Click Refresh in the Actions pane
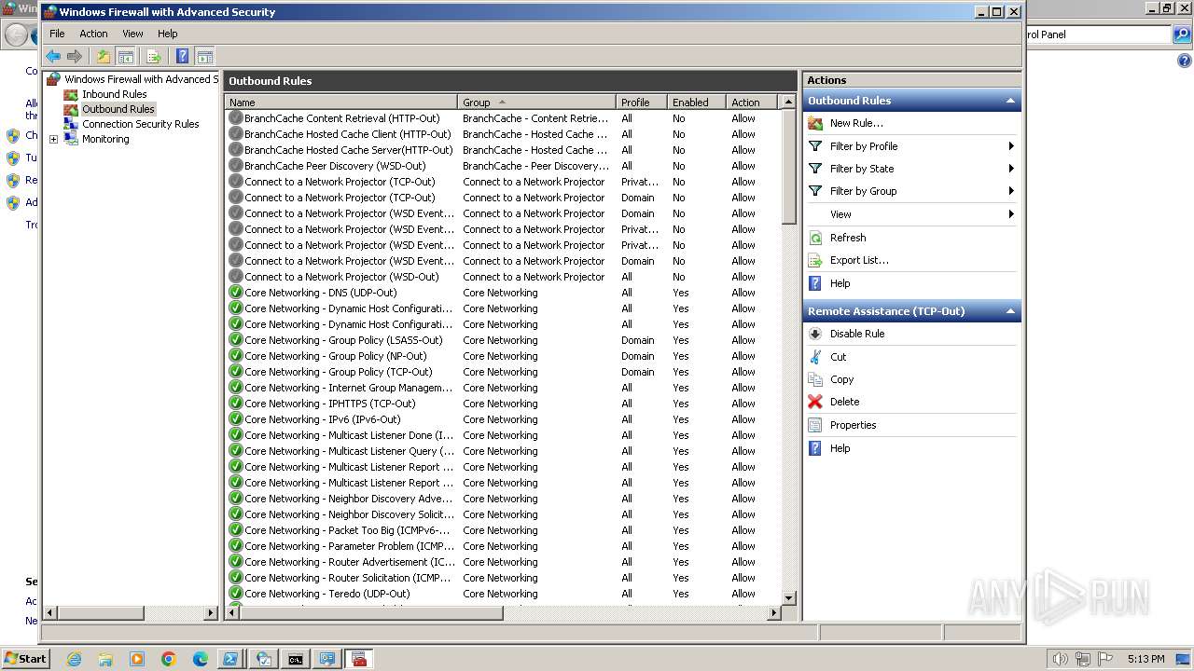This screenshot has width=1194, height=671. point(848,238)
